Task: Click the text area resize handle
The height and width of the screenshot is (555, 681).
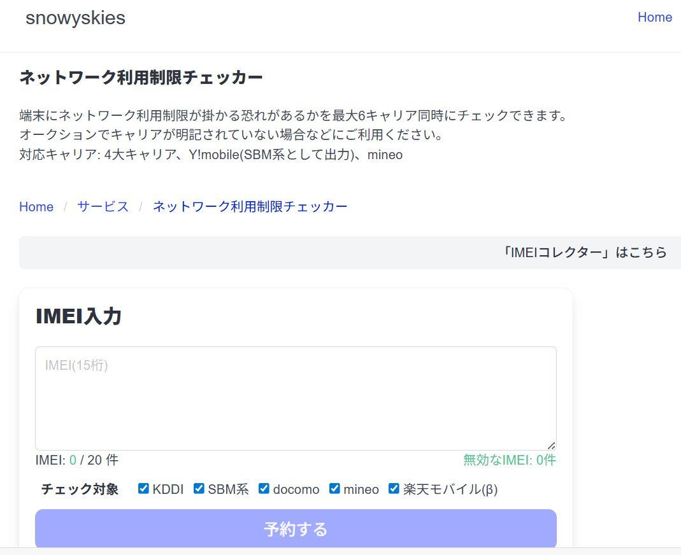Action: [551, 446]
